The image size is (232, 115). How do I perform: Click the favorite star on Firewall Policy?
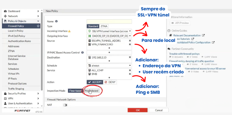point(38,26)
